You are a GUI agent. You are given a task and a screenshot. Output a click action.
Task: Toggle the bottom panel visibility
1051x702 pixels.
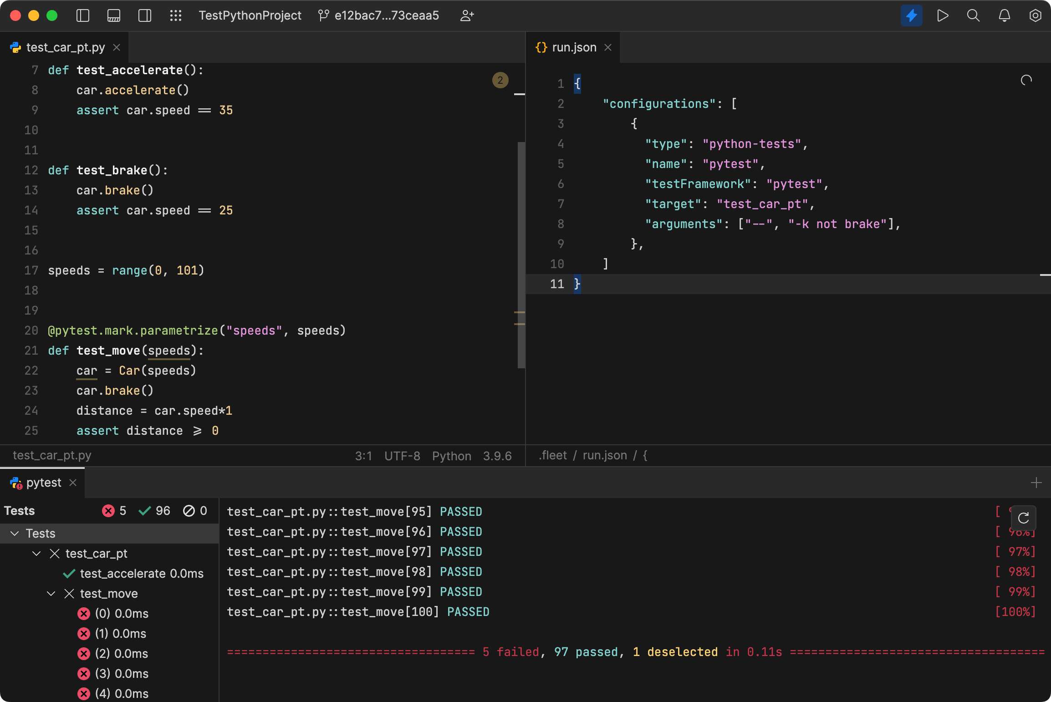pos(114,15)
